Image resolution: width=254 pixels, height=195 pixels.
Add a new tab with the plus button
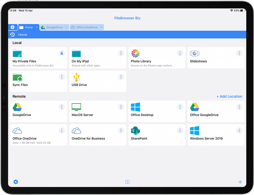(13, 27)
